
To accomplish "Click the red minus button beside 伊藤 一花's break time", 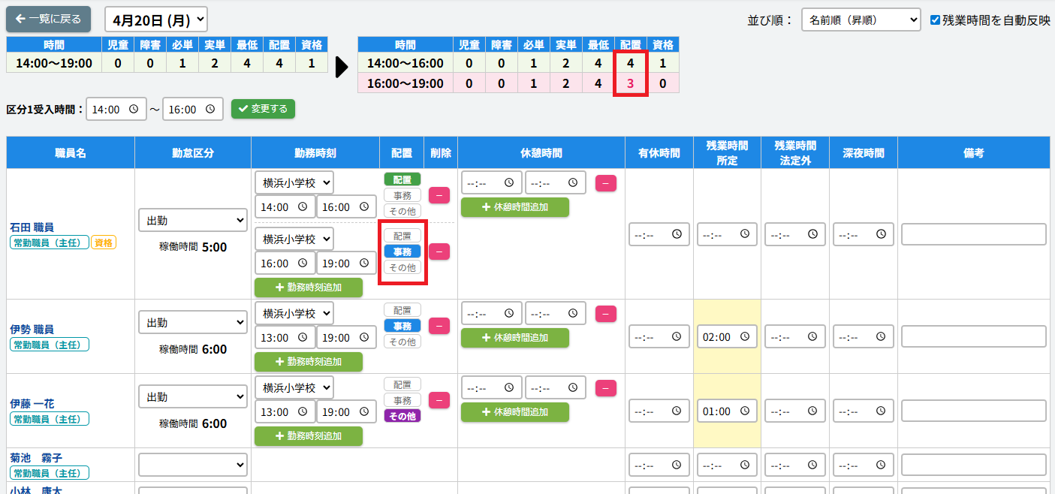I will (x=605, y=387).
